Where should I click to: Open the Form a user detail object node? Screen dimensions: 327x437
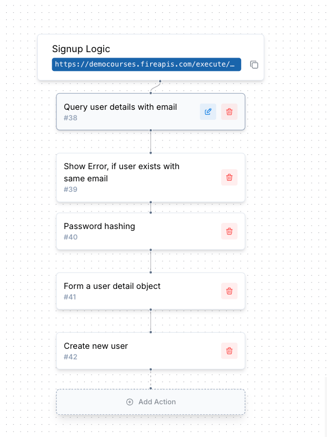point(151,291)
